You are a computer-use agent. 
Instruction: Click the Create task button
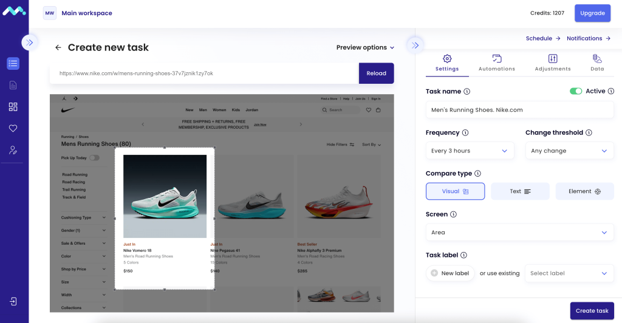tap(592, 311)
